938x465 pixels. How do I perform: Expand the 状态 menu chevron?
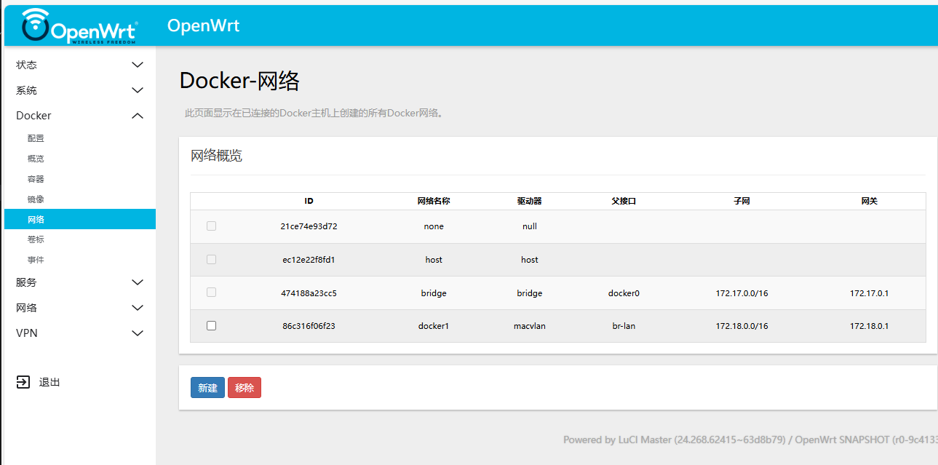coord(138,65)
